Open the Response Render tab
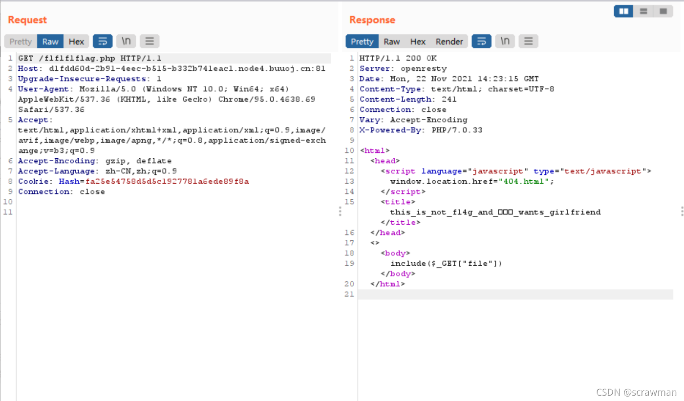This screenshot has width=684, height=401. click(x=449, y=42)
